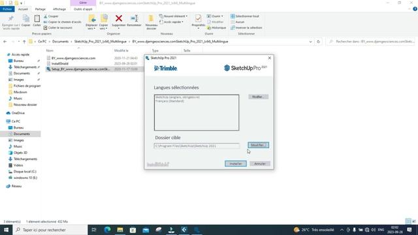Select Français language entry in list
418x235 pixels.
[x=170, y=101]
